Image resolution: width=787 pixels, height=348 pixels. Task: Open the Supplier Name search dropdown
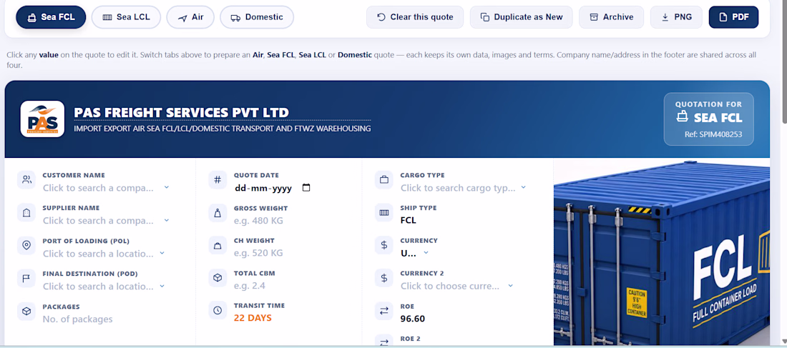[167, 220]
